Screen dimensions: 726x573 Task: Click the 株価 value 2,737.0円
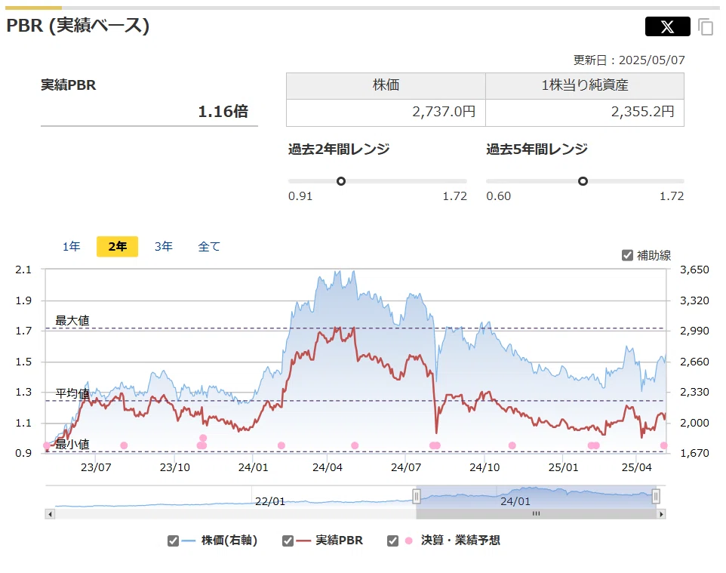444,112
